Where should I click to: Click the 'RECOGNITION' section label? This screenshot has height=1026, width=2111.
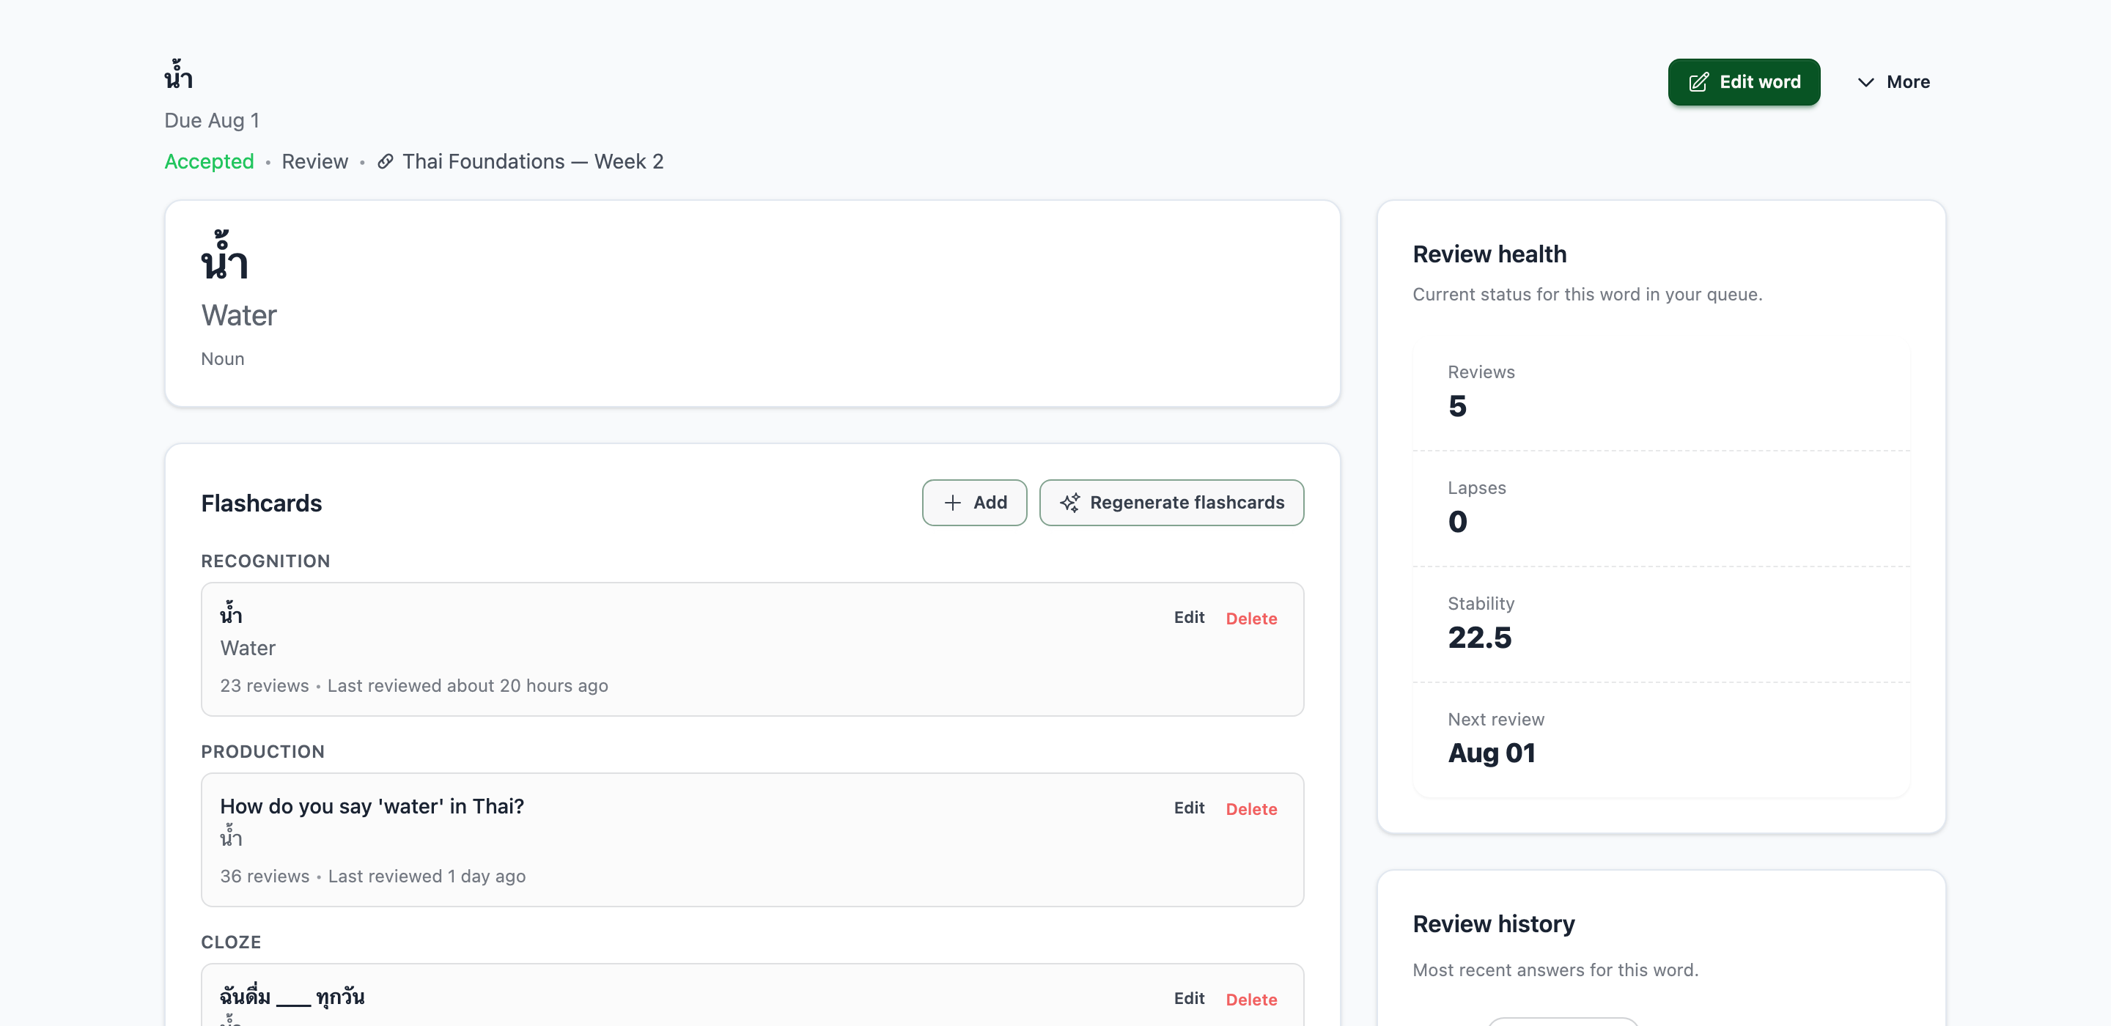point(265,561)
